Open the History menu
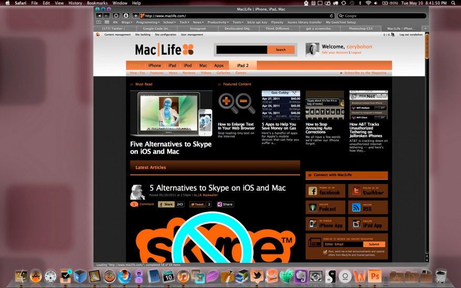 click(x=75, y=3)
